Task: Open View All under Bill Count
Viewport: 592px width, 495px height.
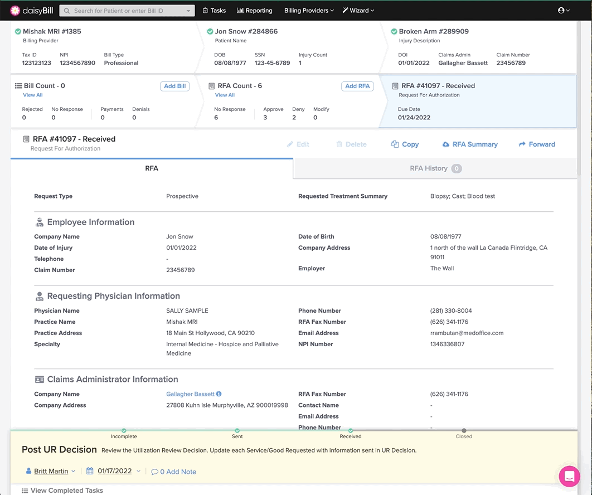Action: point(32,95)
